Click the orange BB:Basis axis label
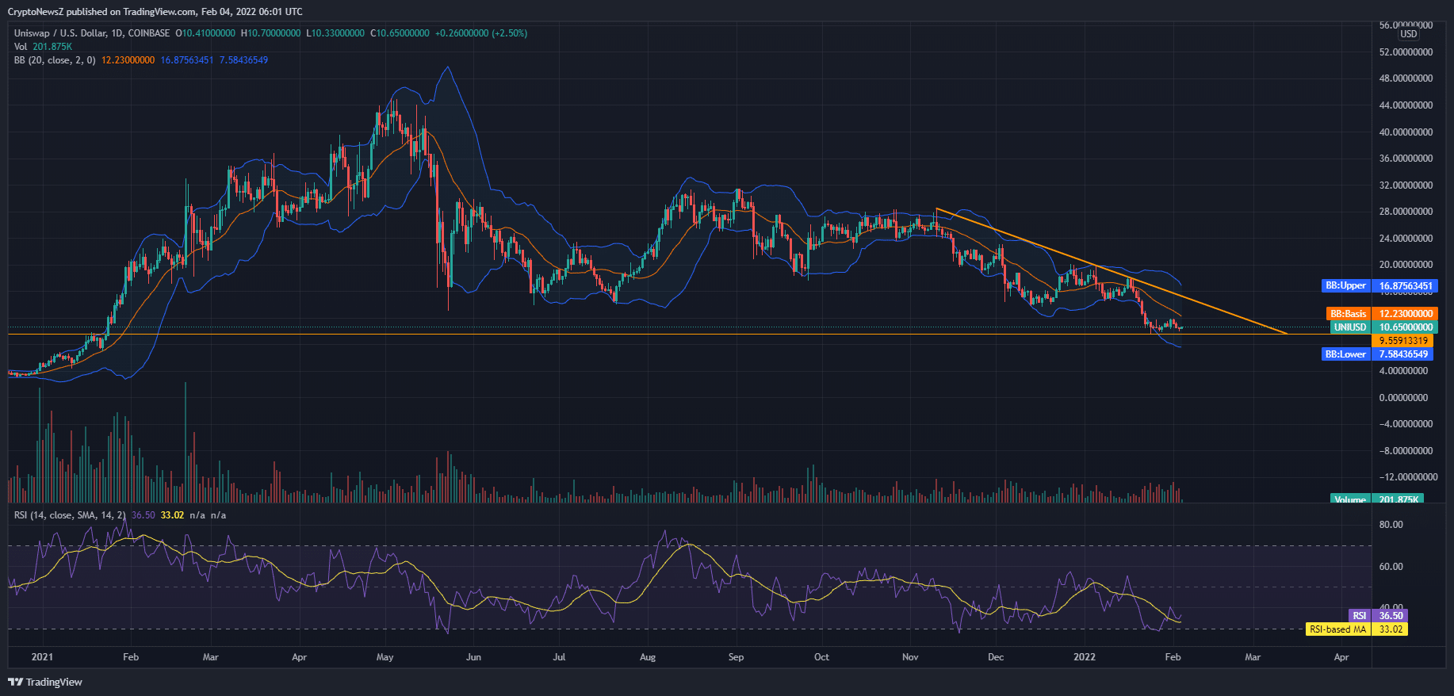The height and width of the screenshot is (696, 1454). (1348, 314)
